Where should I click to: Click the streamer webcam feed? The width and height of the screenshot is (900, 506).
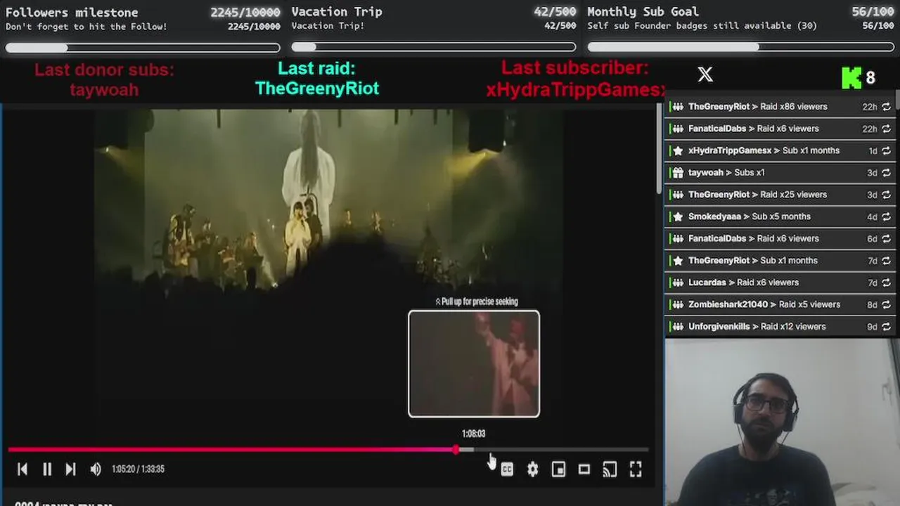(x=782, y=422)
